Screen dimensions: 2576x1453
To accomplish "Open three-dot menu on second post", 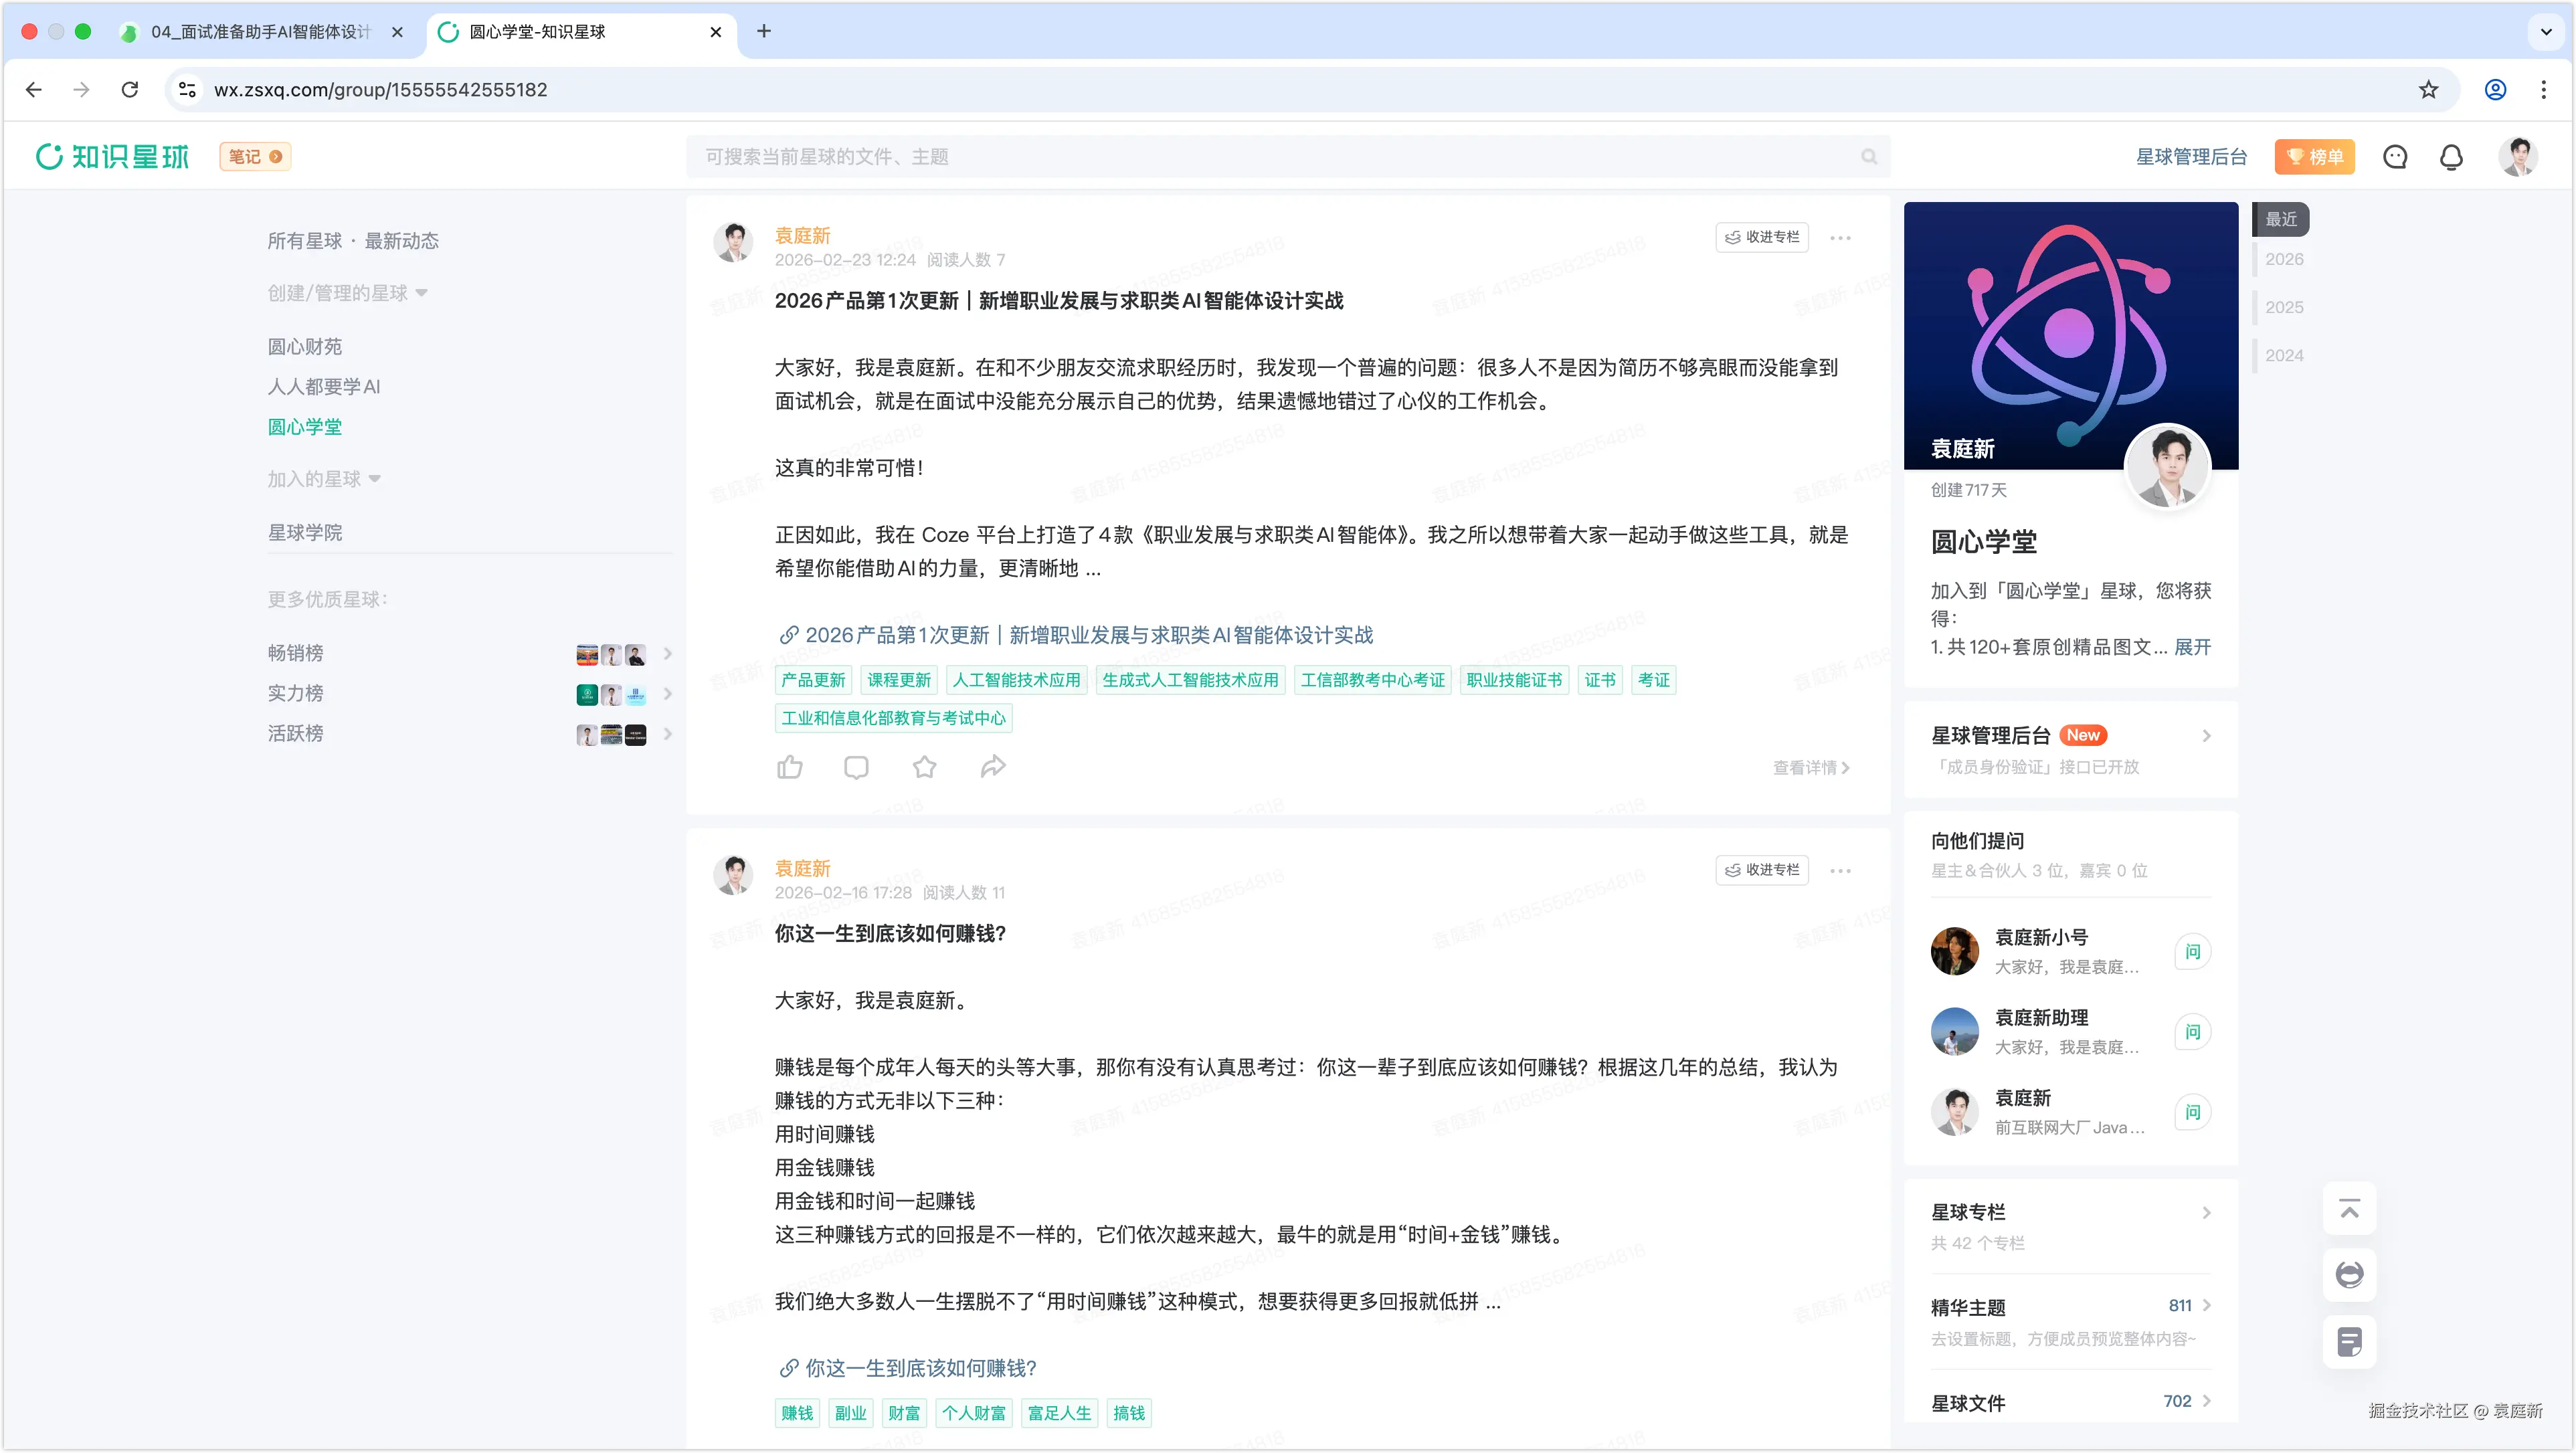I will 1840,871.
